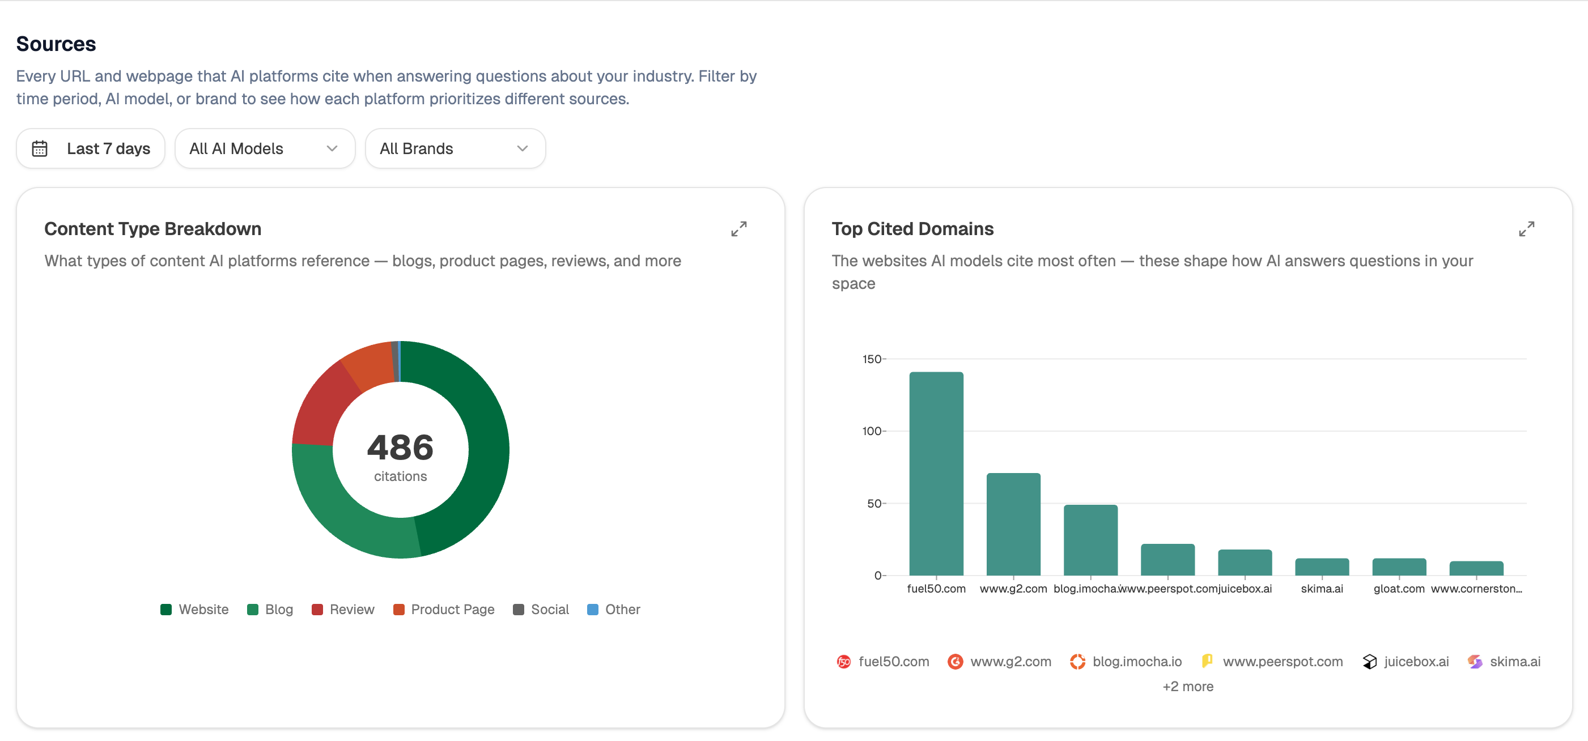This screenshot has width=1588, height=741.
Task: Click the 150 y-axis value
Action: [871, 359]
